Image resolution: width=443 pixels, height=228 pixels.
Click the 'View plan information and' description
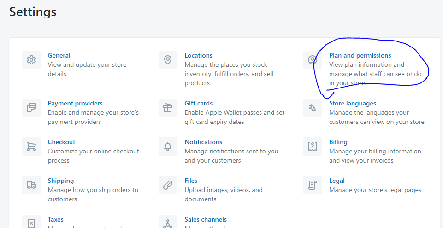pos(375,74)
